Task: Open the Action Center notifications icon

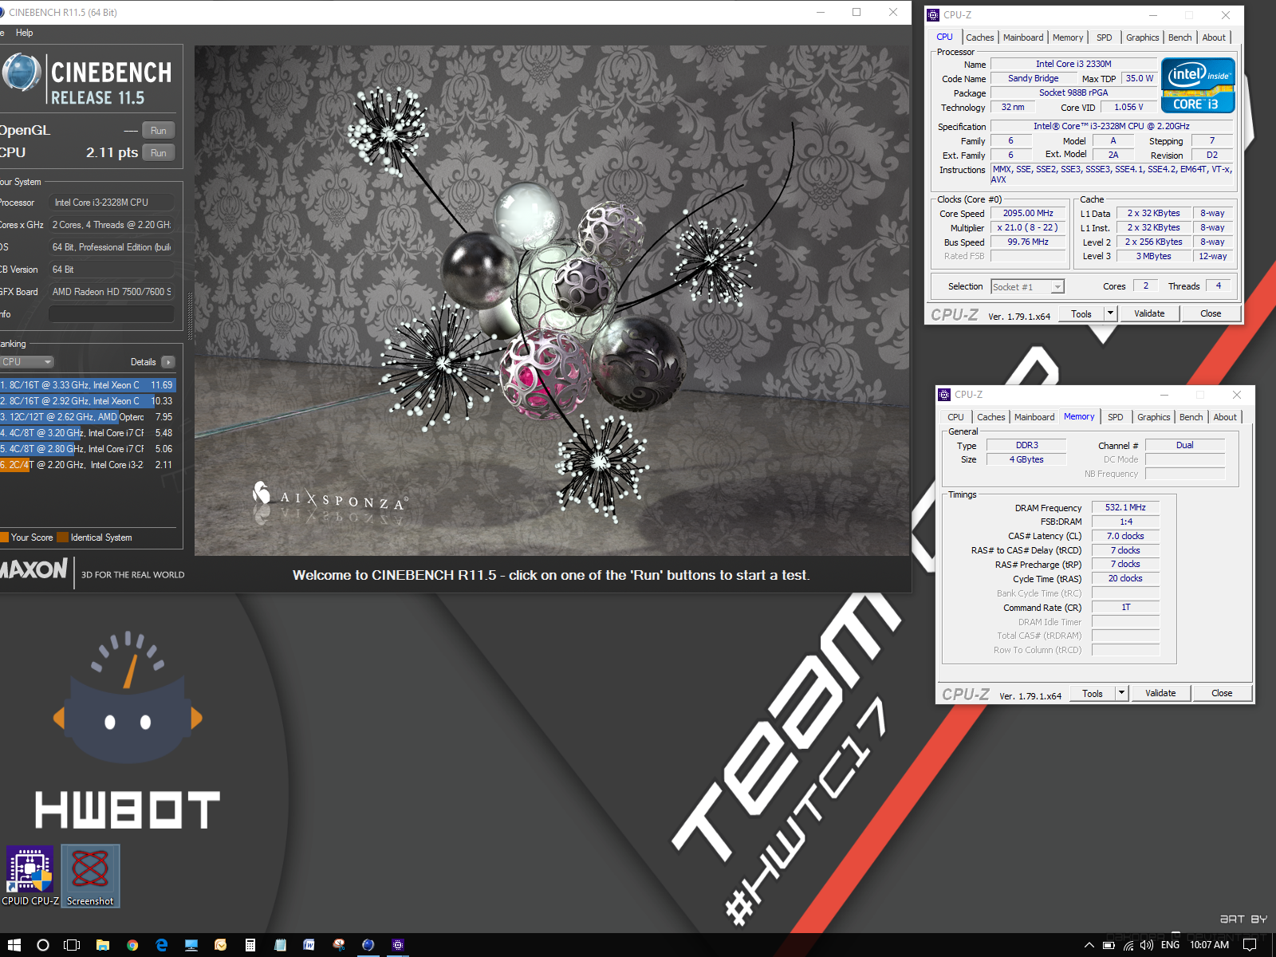Action: tap(1250, 945)
